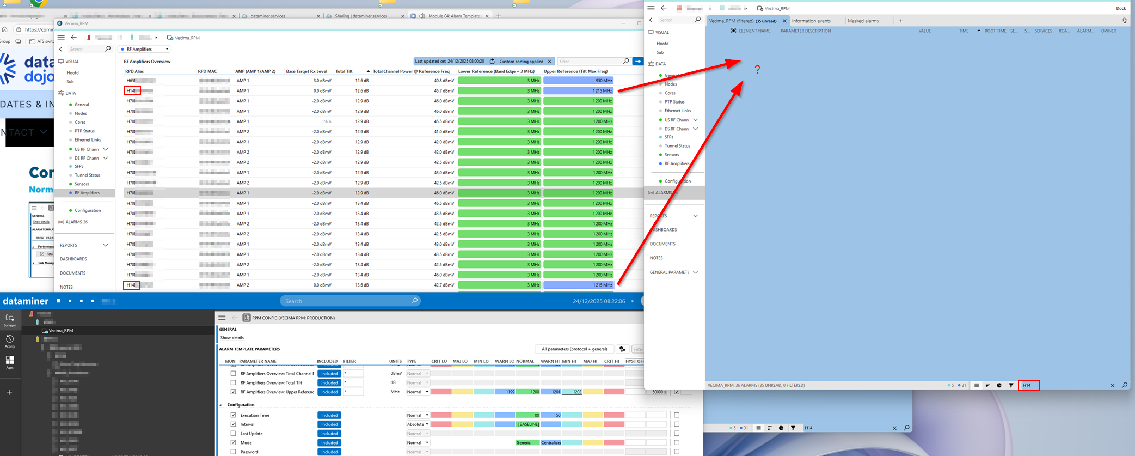This screenshot has height=456, width=1135.
Task: Click the lightbulb icon in alarm console
Action: click(x=1125, y=21)
